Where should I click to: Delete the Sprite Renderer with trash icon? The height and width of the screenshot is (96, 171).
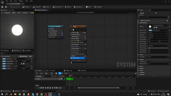point(167,21)
